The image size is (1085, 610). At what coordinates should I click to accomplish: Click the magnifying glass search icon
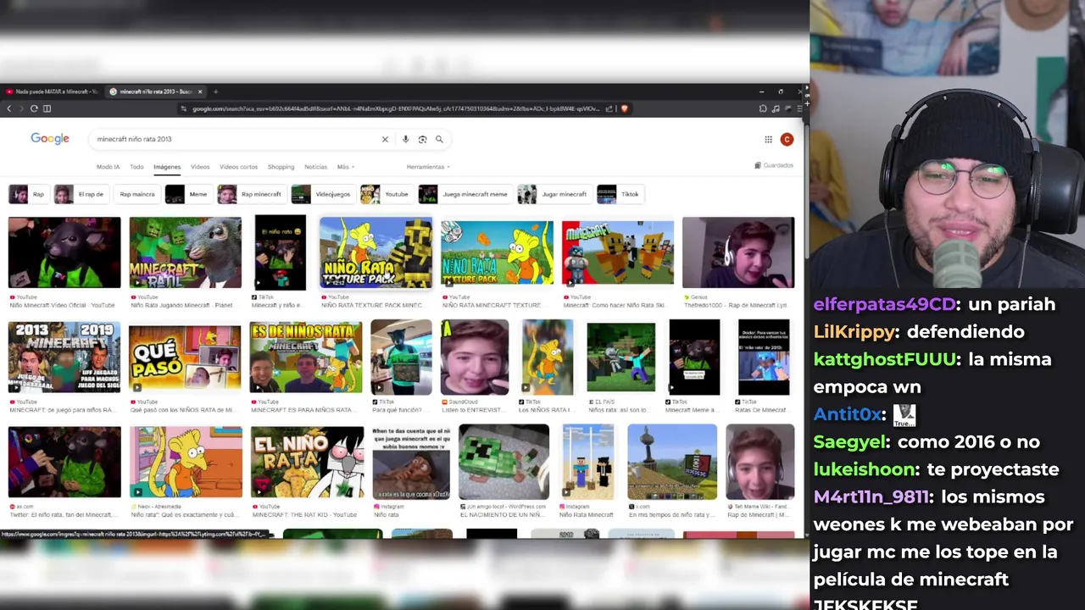(439, 139)
